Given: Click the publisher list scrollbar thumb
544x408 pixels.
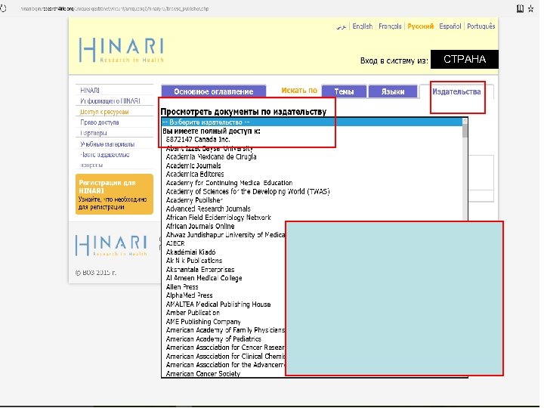Looking at the screenshot, I should click(x=465, y=131).
